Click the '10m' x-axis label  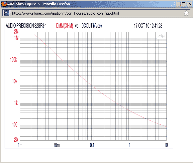tap(56, 145)
